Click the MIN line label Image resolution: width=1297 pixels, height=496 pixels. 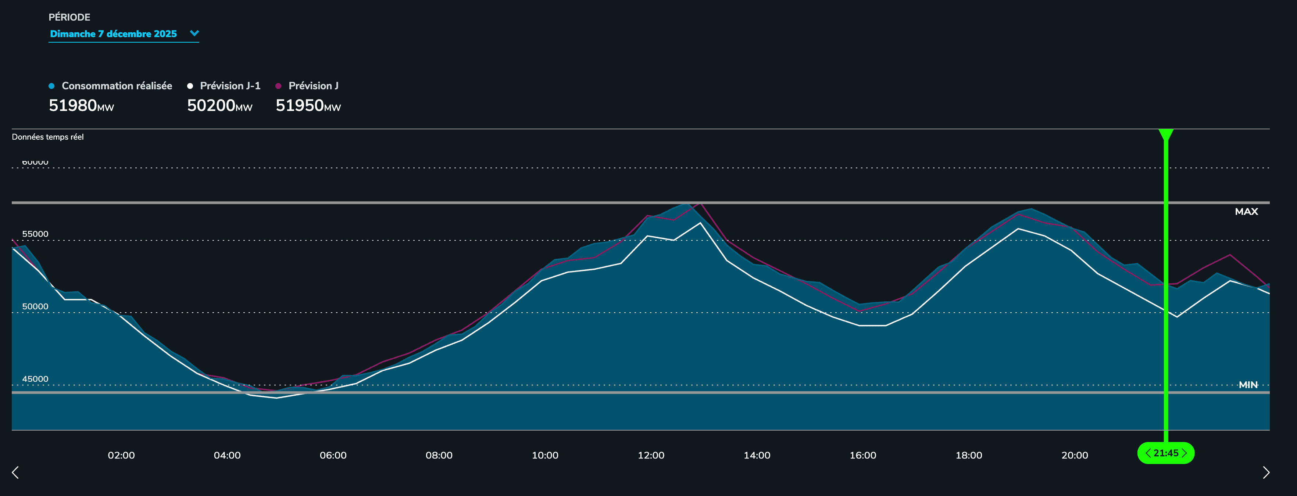pyautogui.click(x=1248, y=385)
